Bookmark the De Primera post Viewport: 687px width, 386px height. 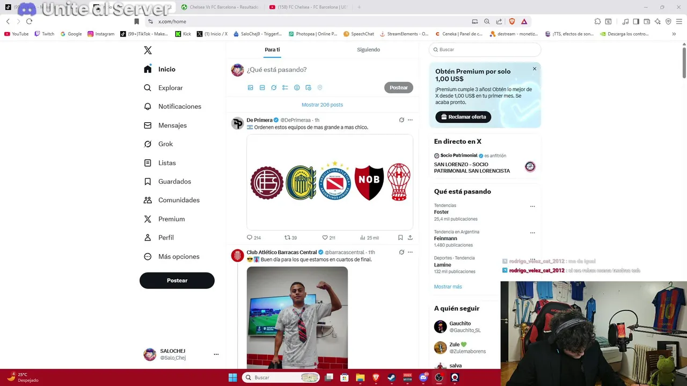click(400, 237)
